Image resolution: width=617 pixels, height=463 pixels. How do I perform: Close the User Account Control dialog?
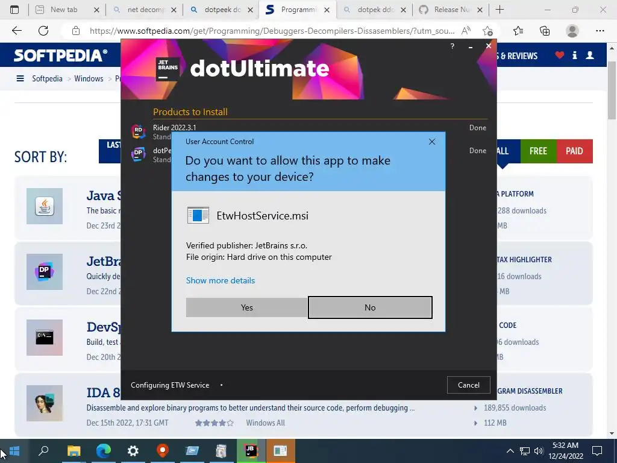pyautogui.click(x=431, y=141)
